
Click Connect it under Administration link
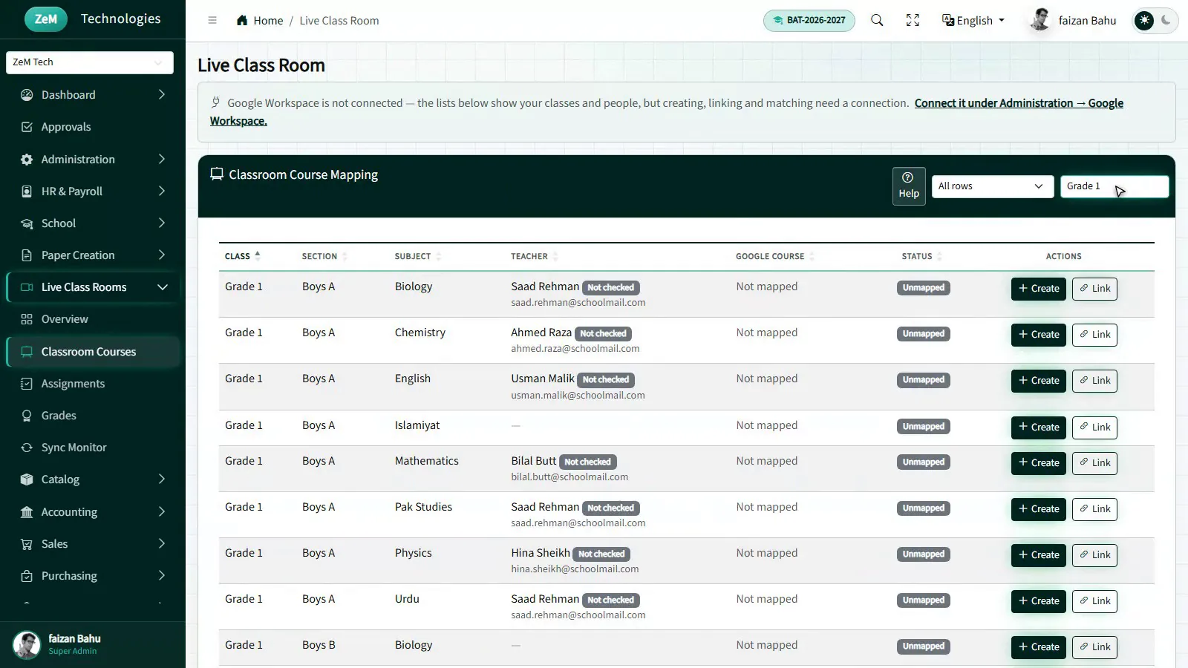click(x=1019, y=103)
